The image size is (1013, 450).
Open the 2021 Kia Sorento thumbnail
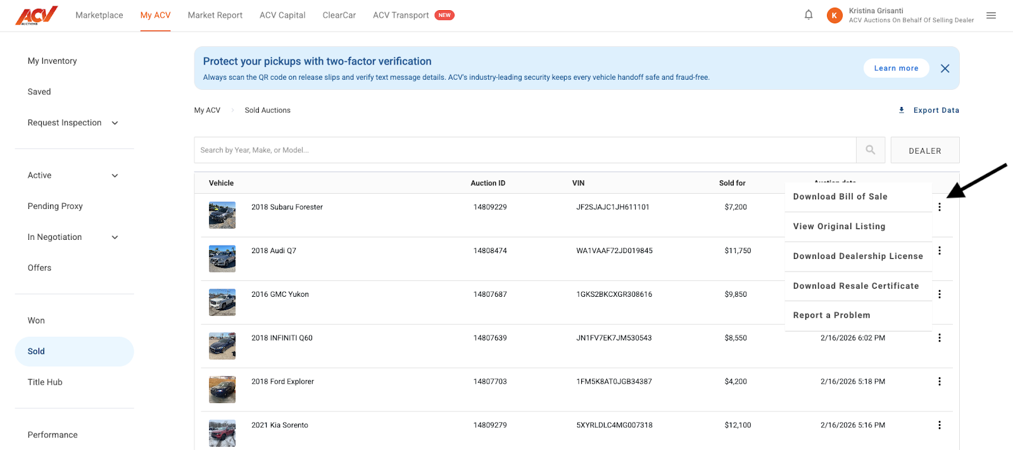[222, 434]
